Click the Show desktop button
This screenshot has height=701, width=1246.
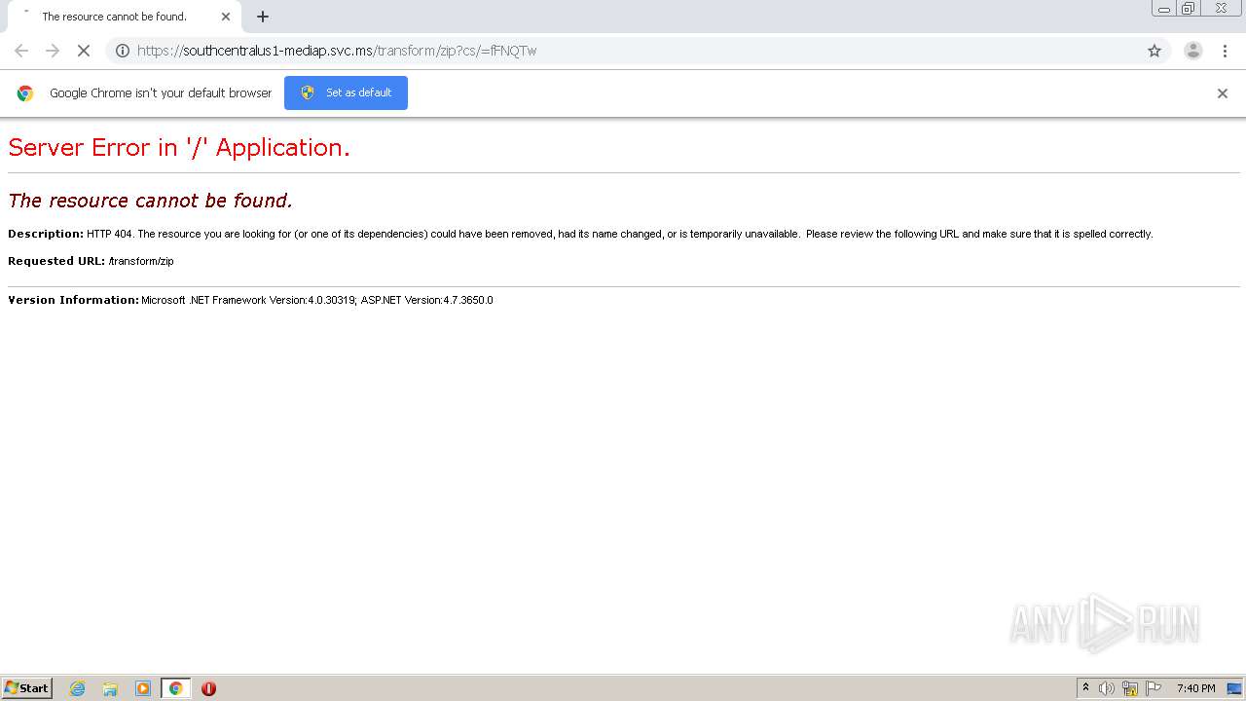click(1234, 688)
